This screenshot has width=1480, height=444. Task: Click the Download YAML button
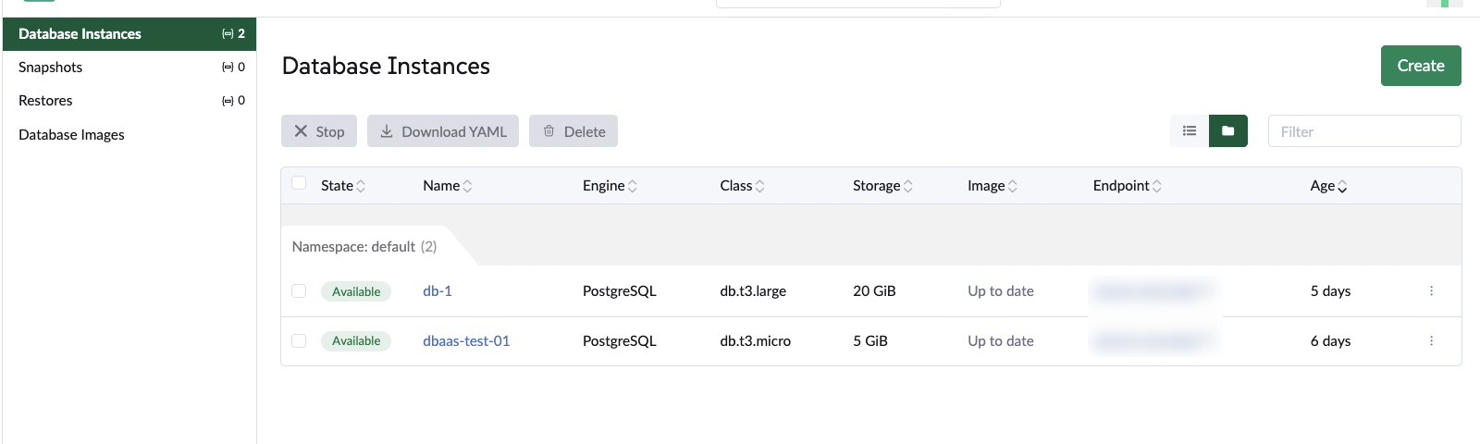[x=443, y=131]
